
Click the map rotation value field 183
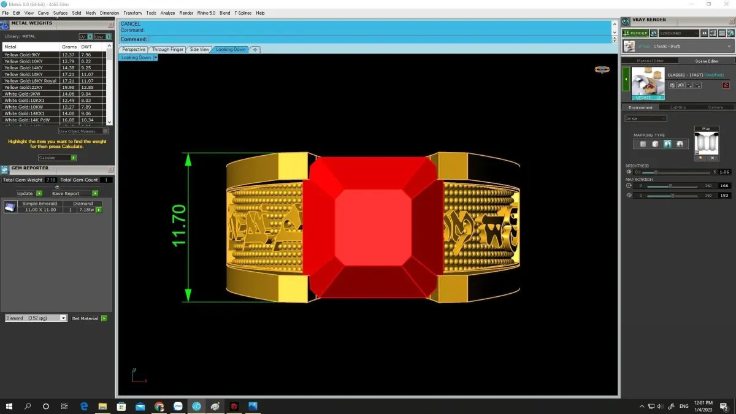tap(724, 196)
